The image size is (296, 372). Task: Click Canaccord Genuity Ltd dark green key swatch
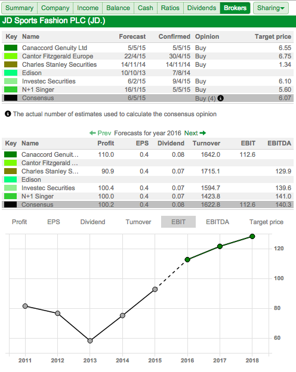11,48
